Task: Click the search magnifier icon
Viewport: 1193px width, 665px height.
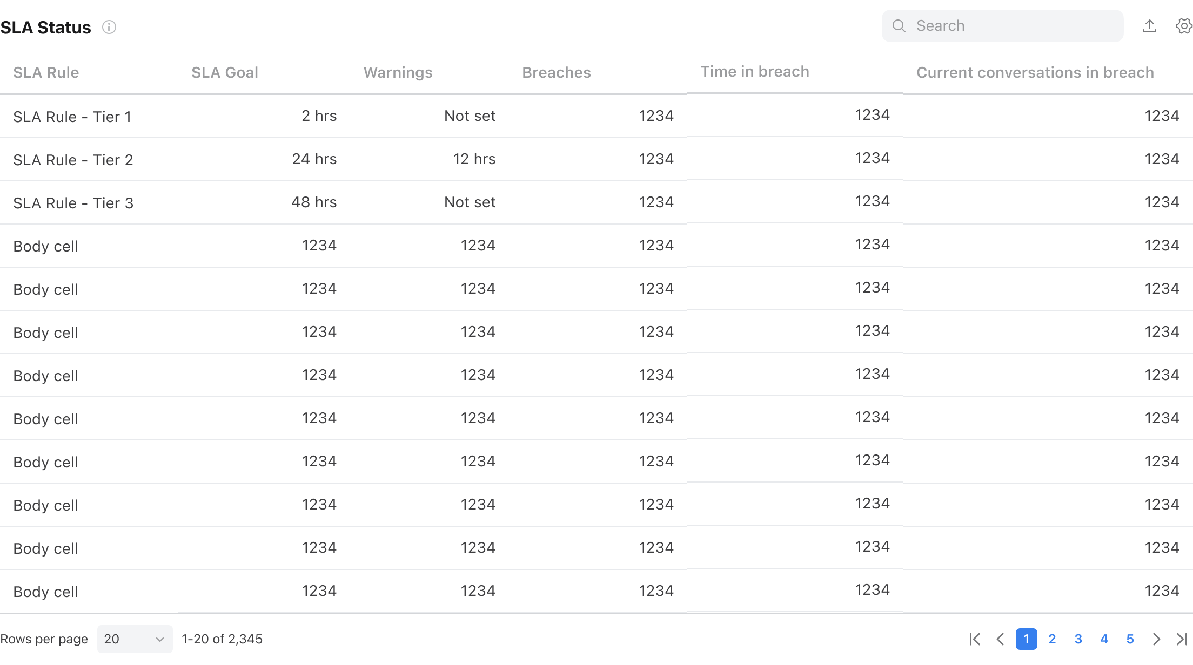Action: pyautogui.click(x=899, y=26)
